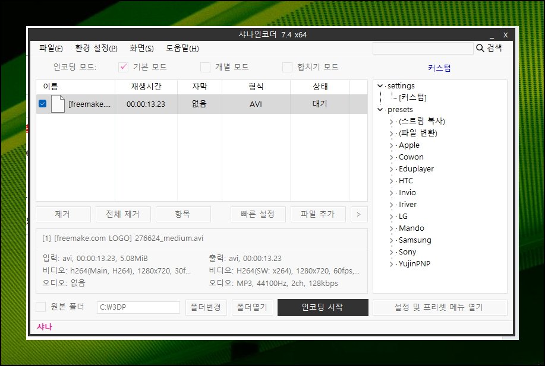Uncheck the freemake file row checkbox
Viewport: 545px width, 366px height.
pos(42,104)
